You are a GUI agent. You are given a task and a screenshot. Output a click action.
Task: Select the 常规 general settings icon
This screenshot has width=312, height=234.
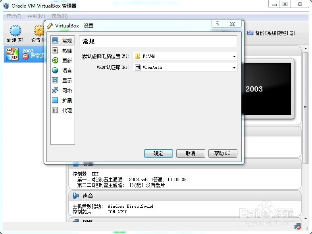pos(55,41)
